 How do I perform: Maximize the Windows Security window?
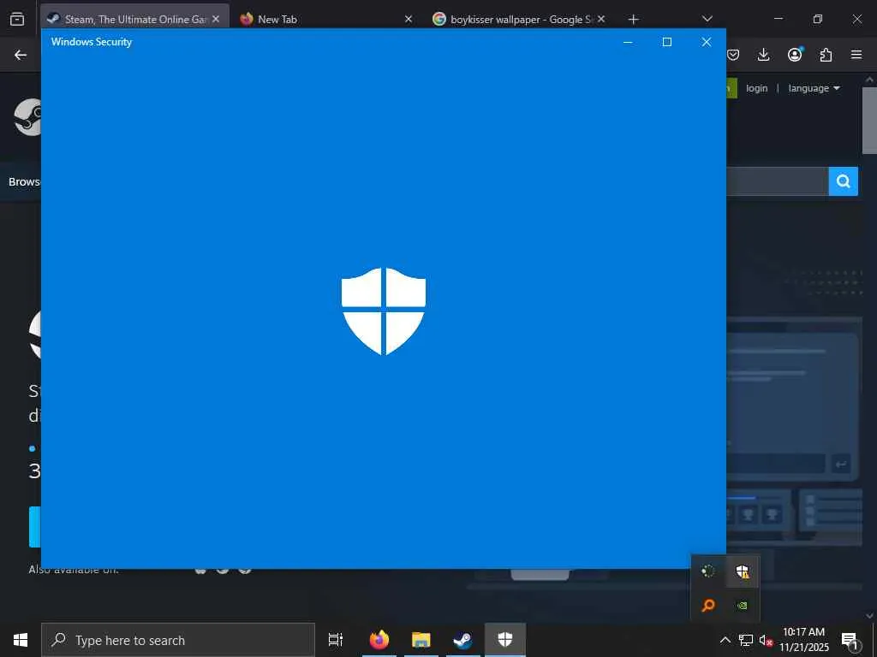(666, 42)
